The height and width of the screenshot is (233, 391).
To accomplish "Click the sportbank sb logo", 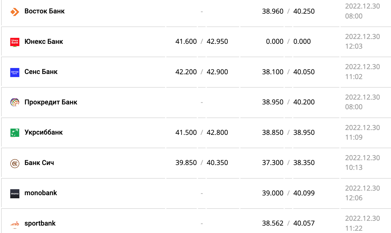I will coord(15,224).
